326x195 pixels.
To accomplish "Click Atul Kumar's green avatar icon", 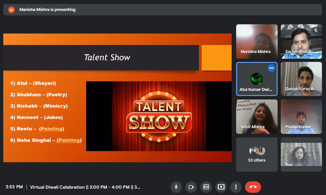I will pos(256,78).
